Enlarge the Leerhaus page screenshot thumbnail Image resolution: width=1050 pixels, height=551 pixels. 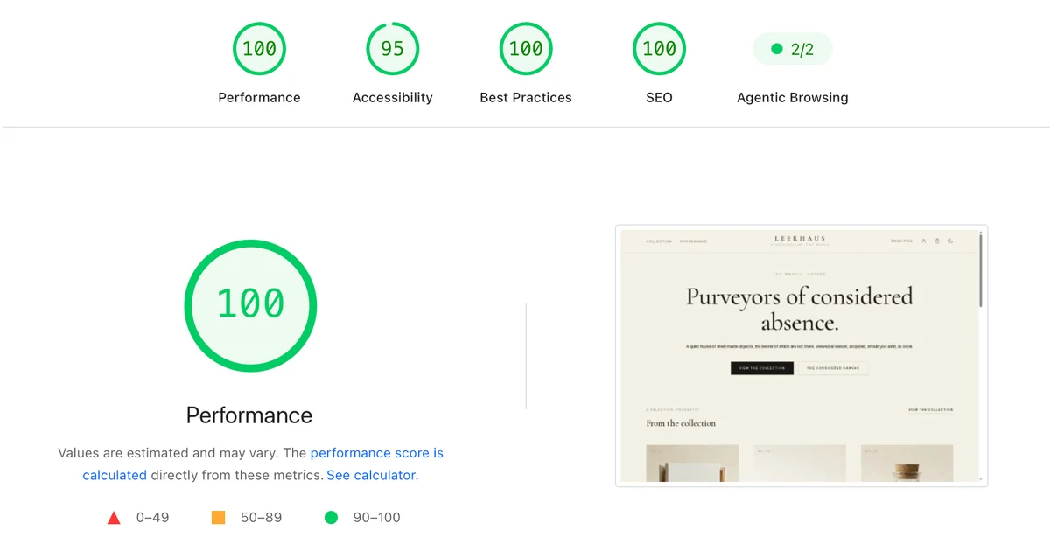(801, 356)
